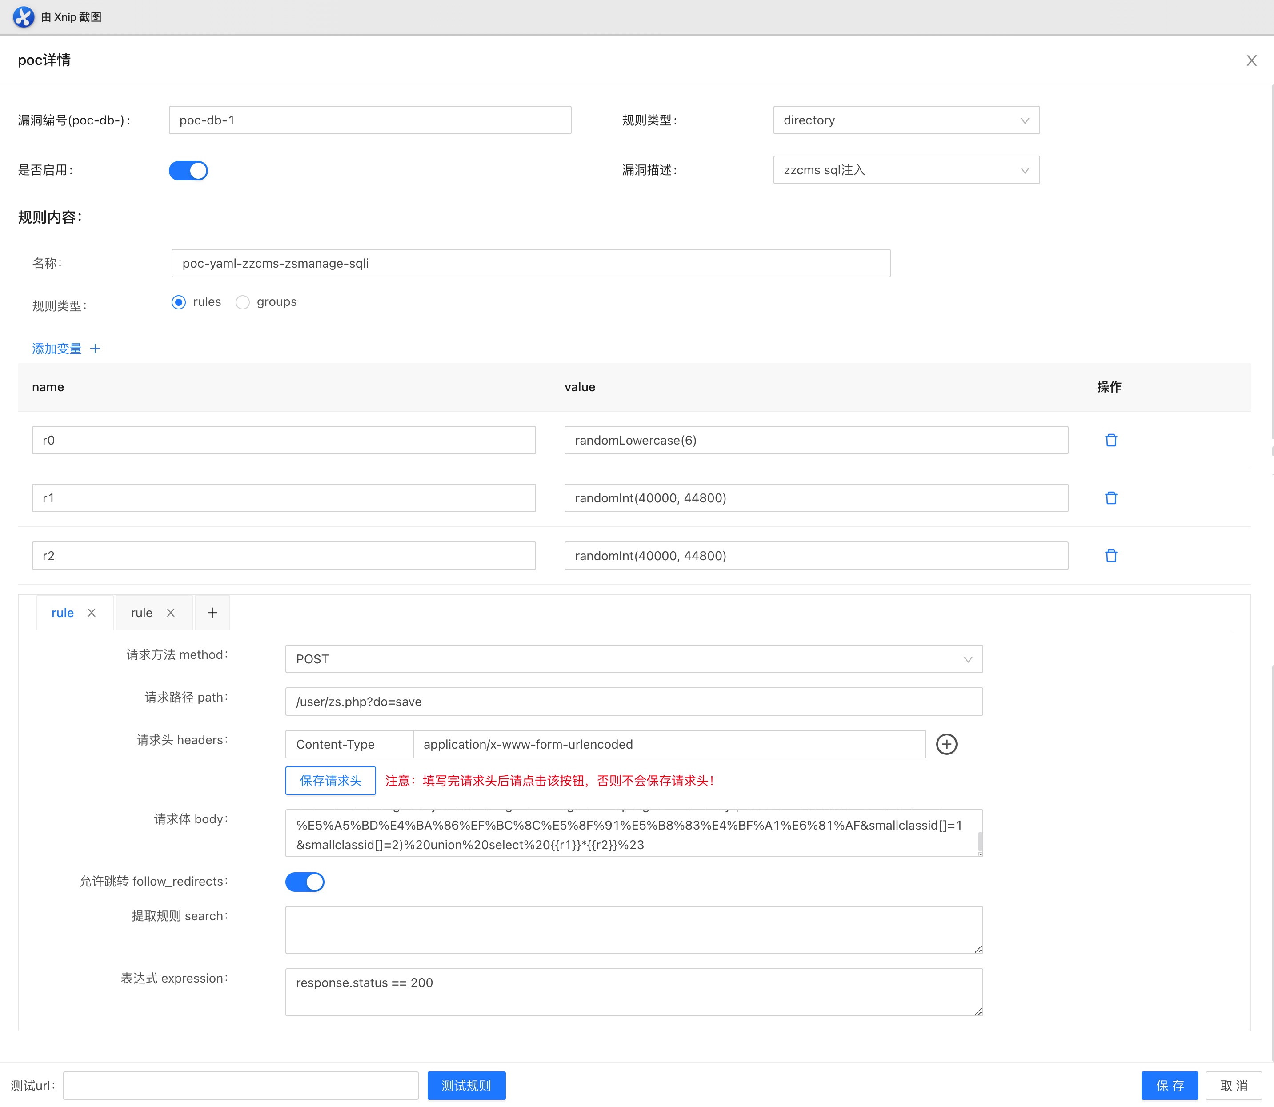This screenshot has height=1107, width=1274.
Task: Add a new rule tab with plus
Action: pos(212,612)
